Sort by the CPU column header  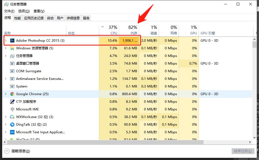click(109, 30)
